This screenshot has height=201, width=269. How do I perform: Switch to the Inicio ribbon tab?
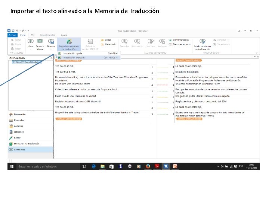click(23, 35)
